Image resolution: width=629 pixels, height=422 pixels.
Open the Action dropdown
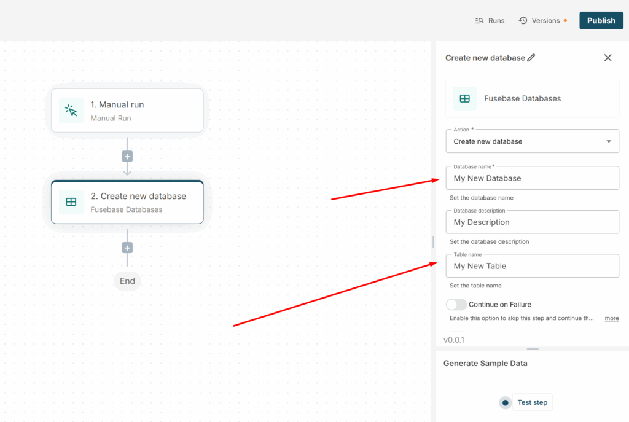[x=532, y=141]
